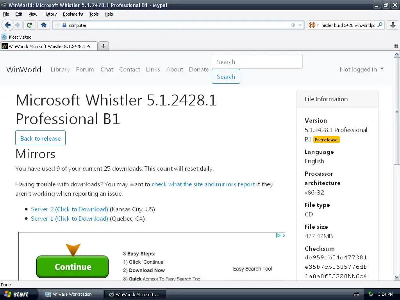
Task: Reload the current page
Action: coord(29,25)
